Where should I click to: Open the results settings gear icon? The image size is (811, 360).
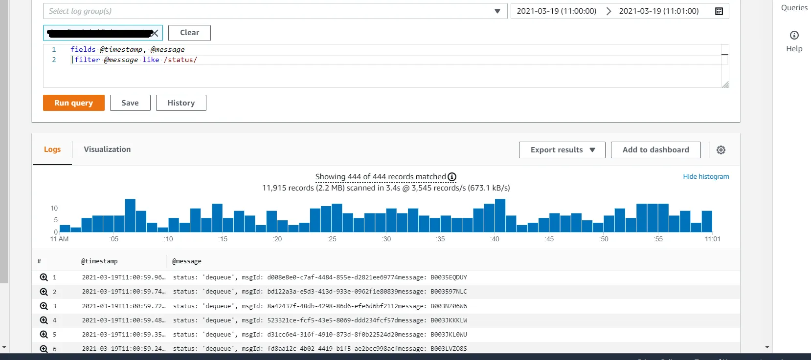pyautogui.click(x=721, y=150)
